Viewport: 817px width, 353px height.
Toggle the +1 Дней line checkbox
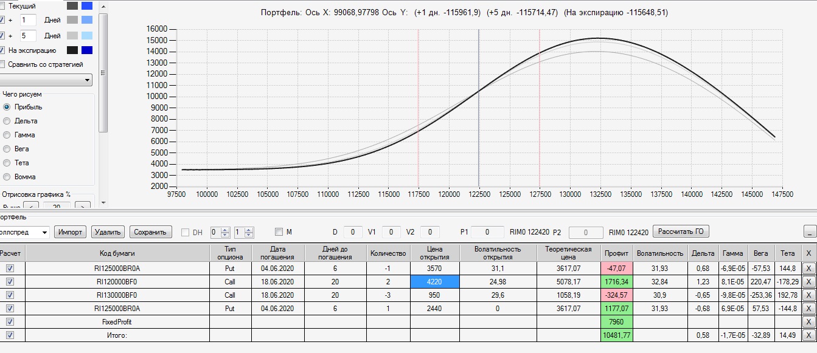pyautogui.click(x=2, y=20)
